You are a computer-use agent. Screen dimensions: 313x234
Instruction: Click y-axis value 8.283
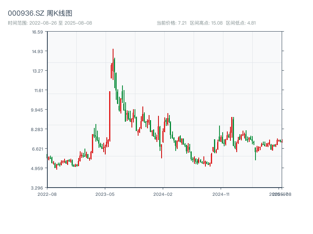point(37,129)
